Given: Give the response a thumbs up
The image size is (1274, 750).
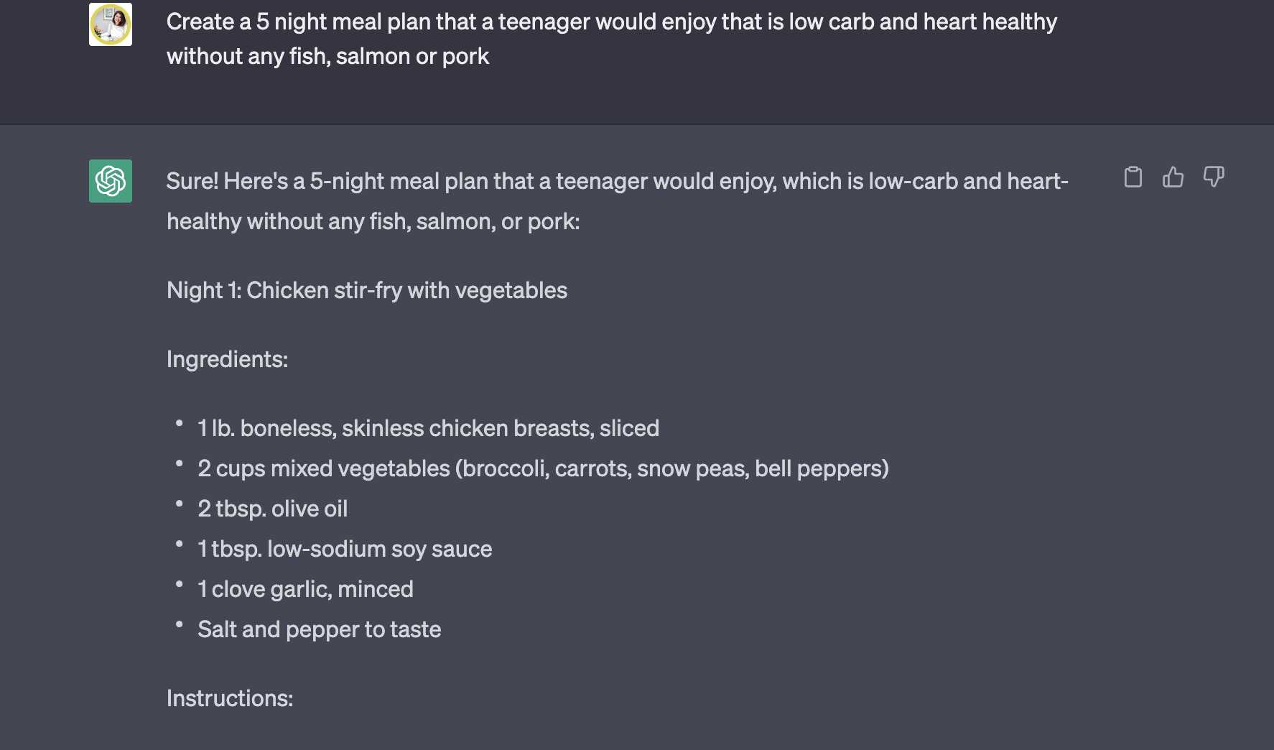Looking at the screenshot, I should pyautogui.click(x=1173, y=177).
